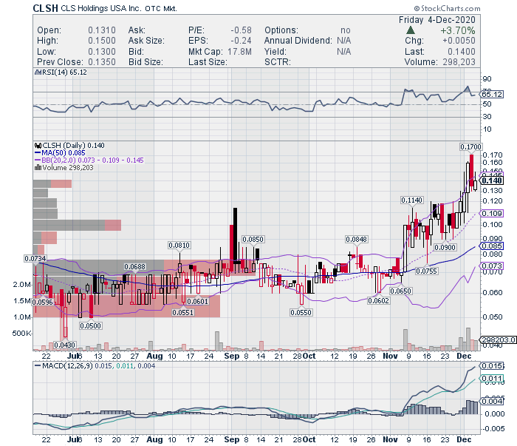Click the 0.0601 low price label
517x446 pixels.
click(197, 302)
